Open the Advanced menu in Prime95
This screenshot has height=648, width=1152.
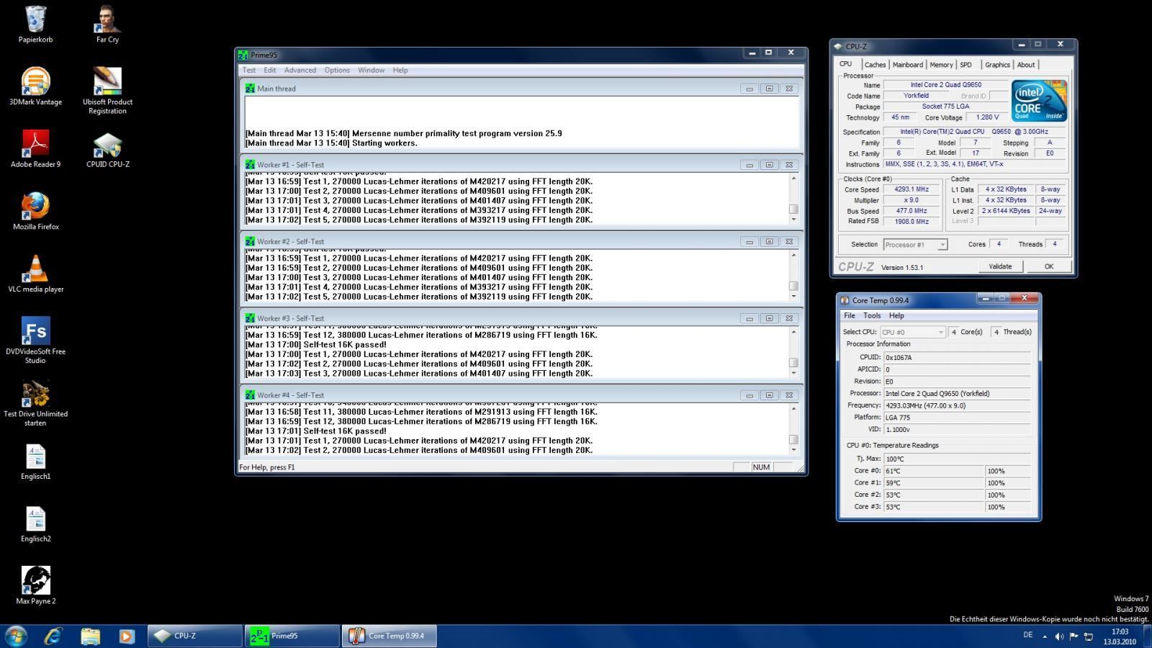300,70
